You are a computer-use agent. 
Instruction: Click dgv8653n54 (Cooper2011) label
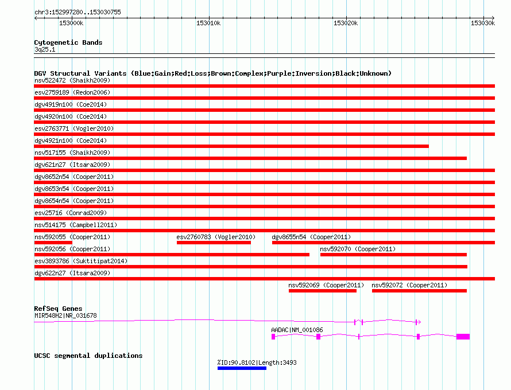click(x=74, y=189)
